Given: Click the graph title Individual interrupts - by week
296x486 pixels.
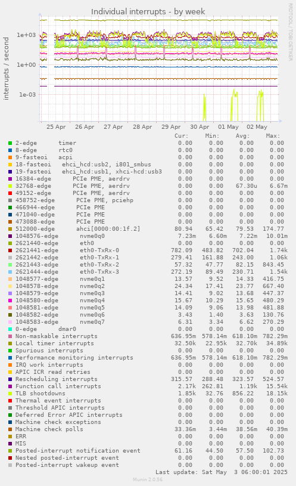Looking at the screenshot, I should coord(148,12).
